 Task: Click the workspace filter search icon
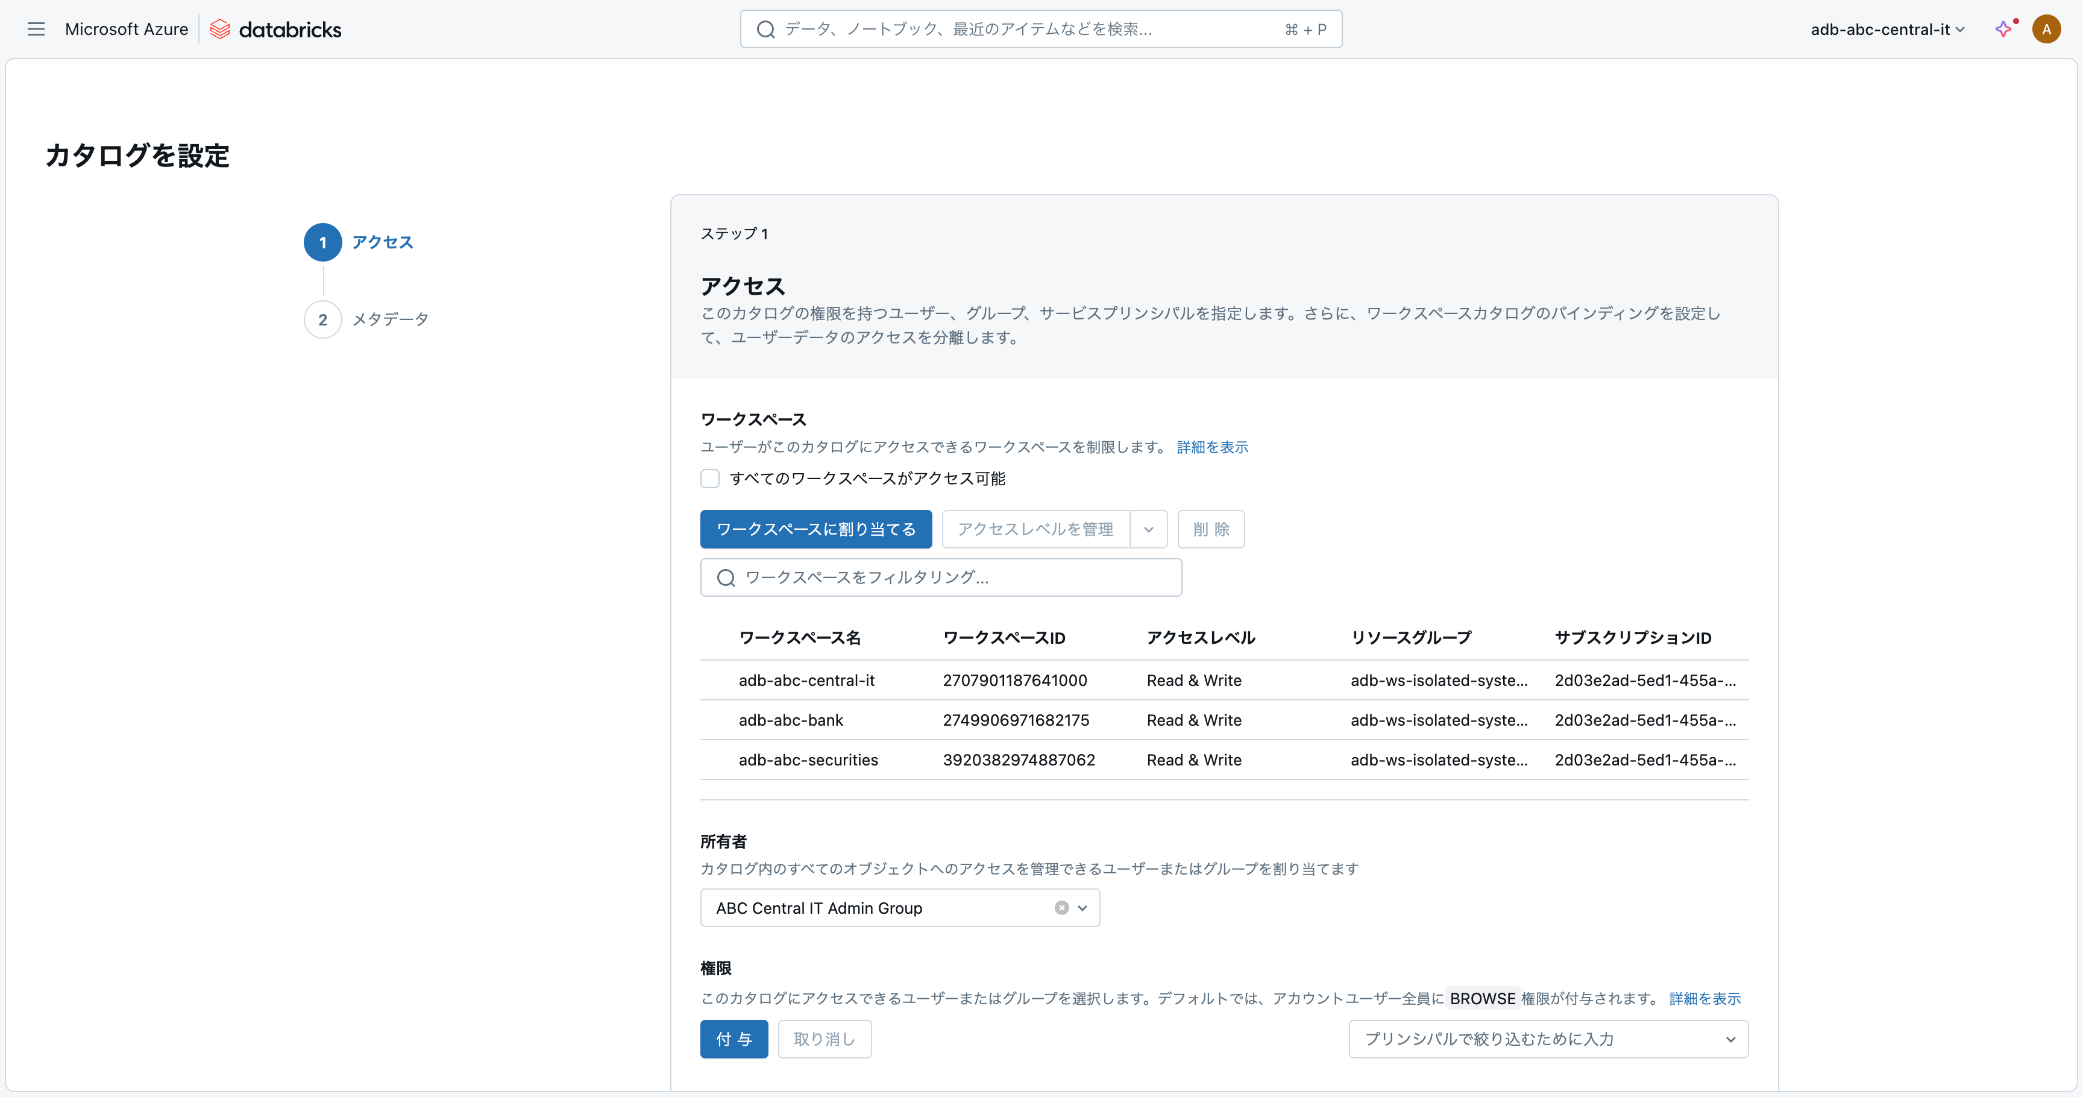725,577
